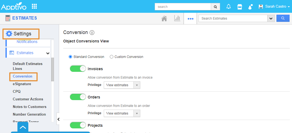Viewport: 292px width, 133px height.
Task: Open the Notifications settings link
Action: (x=27, y=42)
